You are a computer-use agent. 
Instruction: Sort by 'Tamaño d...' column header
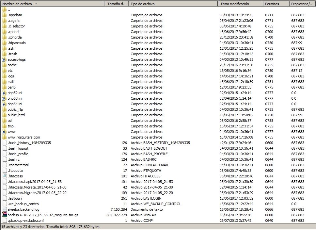[117, 4]
